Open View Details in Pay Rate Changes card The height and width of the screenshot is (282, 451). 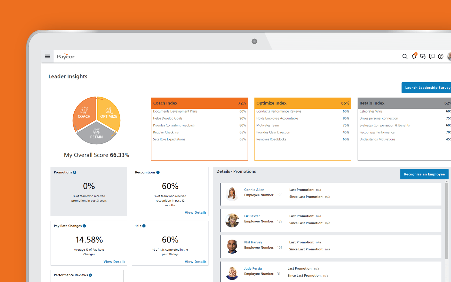pos(114,262)
